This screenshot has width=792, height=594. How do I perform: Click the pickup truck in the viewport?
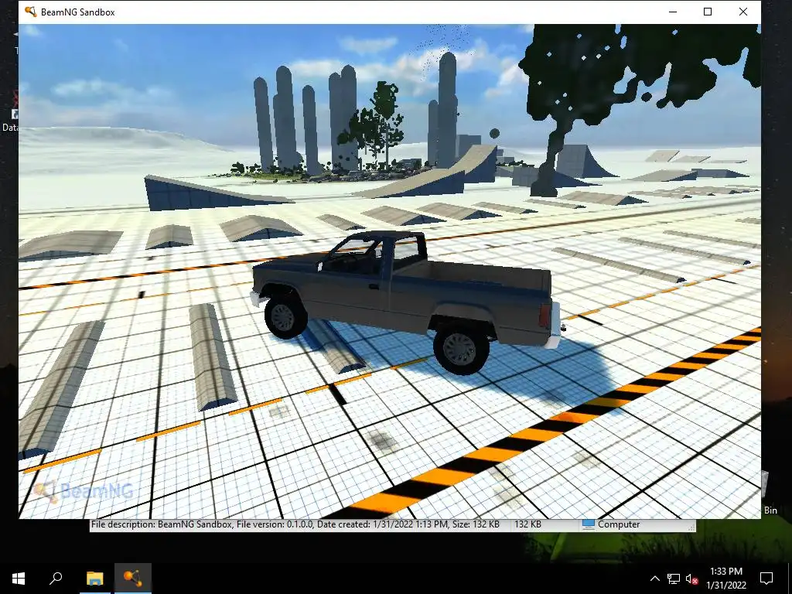(407, 302)
